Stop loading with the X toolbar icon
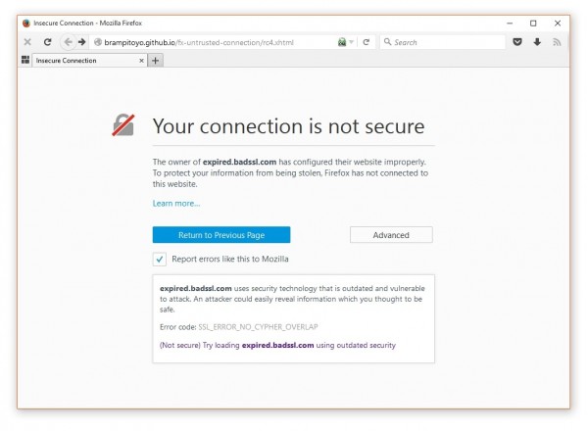Image resolution: width=588 pixels, height=431 pixels. pyautogui.click(x=27, y=42)
